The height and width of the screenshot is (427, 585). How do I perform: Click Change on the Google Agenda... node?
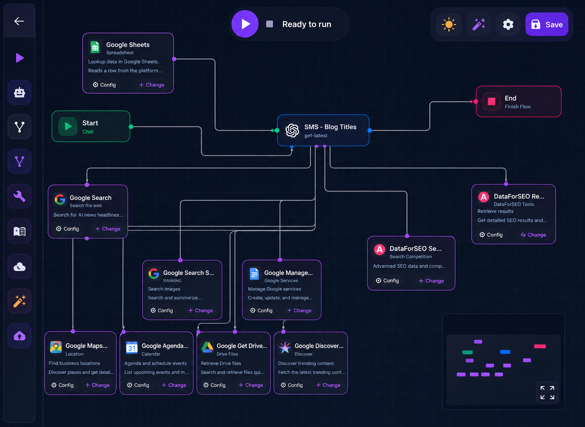174,385
